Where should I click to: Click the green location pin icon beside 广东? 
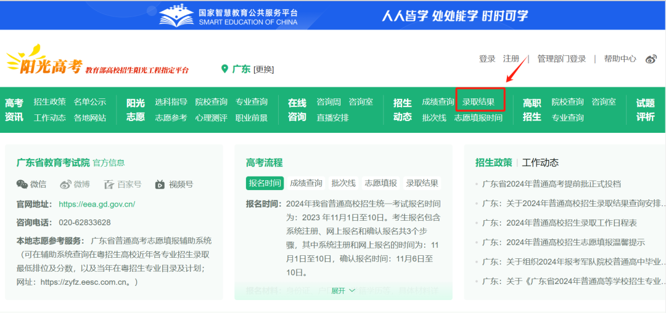point(224,69)
